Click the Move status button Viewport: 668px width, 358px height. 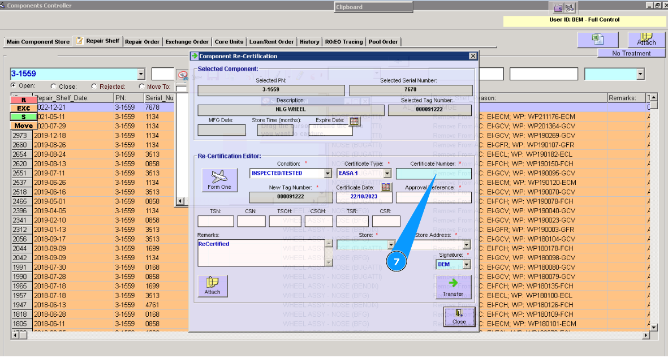coord(23,126)
